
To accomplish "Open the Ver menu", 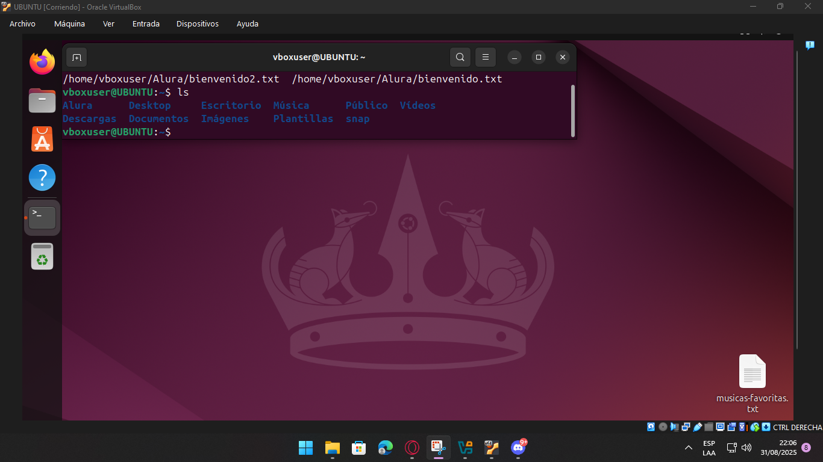I will (x=108, y=24).
